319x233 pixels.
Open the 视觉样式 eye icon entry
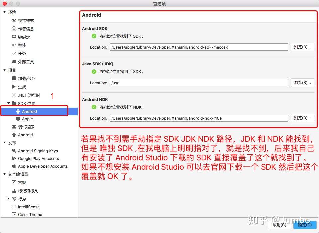click(x=14, y=20)
